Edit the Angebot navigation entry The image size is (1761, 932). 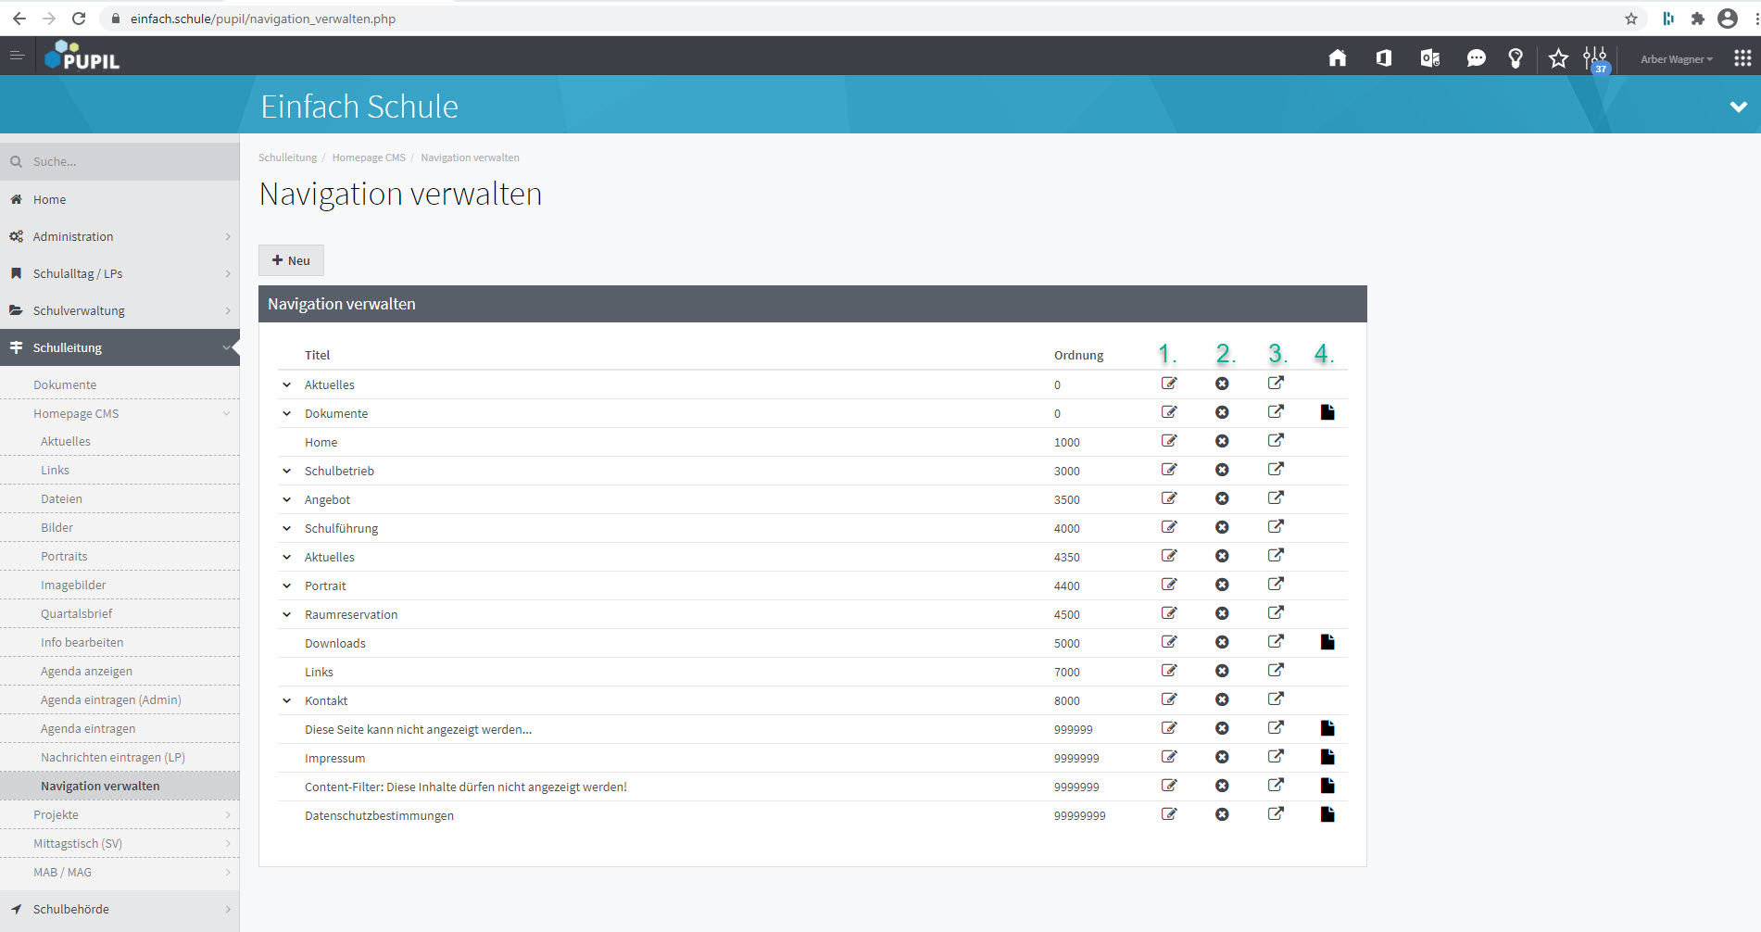1169,498
